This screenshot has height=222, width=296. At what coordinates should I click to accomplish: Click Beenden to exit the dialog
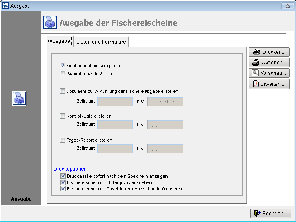[271, 214]
